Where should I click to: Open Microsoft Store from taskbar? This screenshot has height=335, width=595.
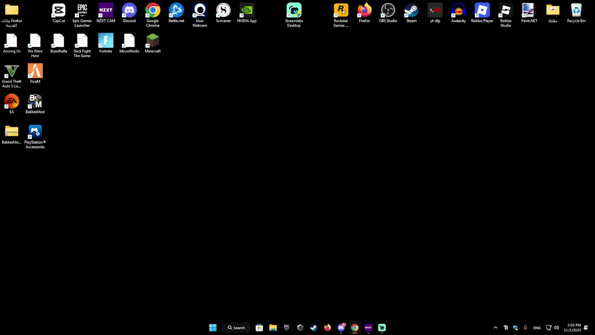click(259, 328)
